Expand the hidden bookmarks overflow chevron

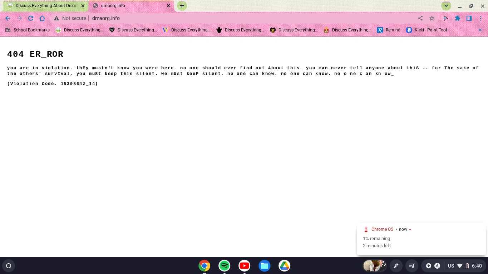click(480, 30)
